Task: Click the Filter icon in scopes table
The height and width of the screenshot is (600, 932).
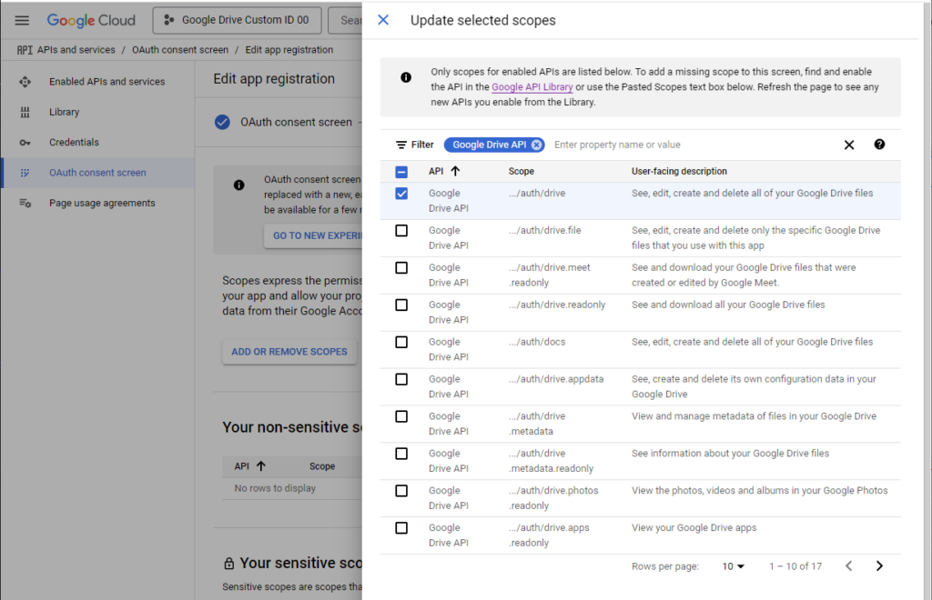Action: pyautogui.click(x=401, y=145)
